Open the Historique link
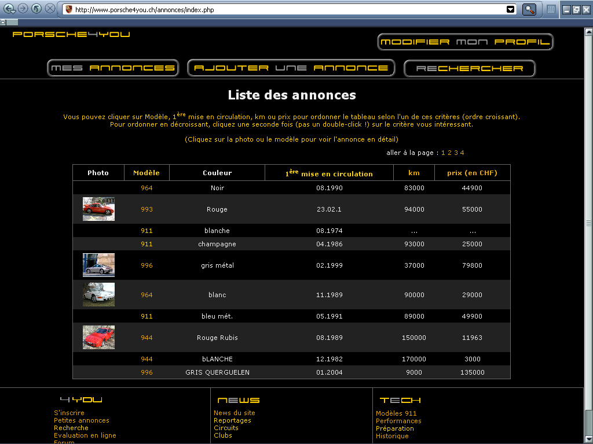The height and width of the screenshot is (444, 593). 392,436
